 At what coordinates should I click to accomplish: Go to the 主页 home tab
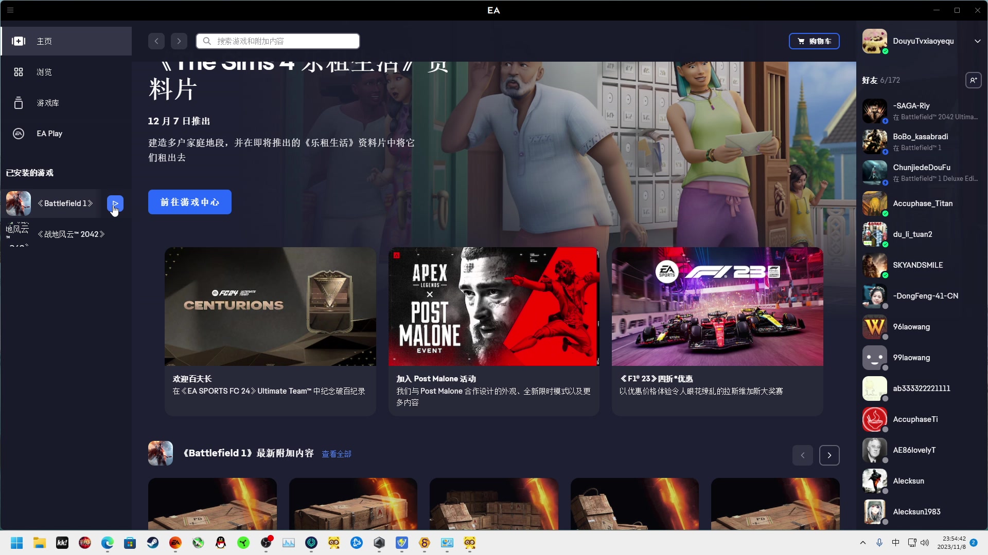click(x=66, y=41)
